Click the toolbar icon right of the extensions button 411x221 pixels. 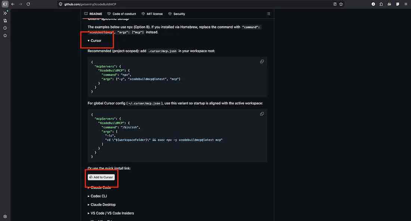click(389, 4)
